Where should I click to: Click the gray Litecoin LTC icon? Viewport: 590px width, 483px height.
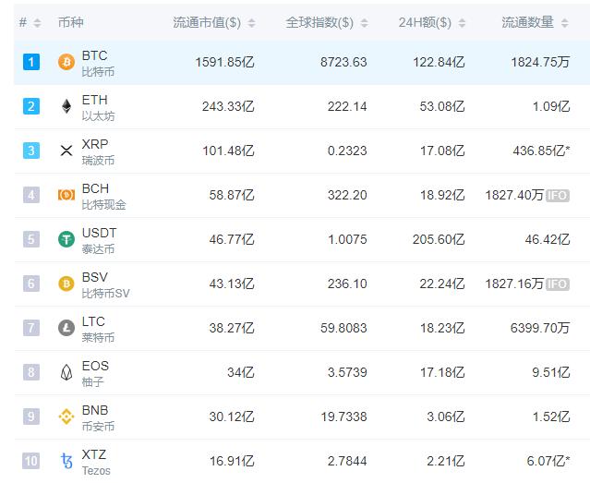click(66, 328)
